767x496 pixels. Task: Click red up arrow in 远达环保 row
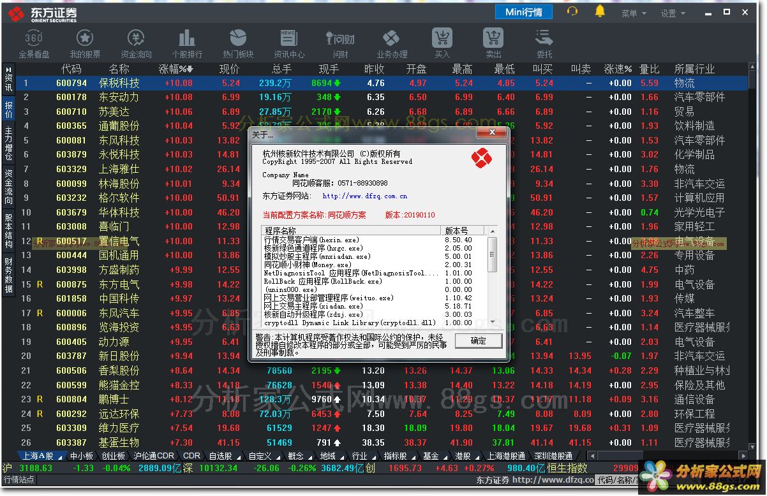[337, 413]
